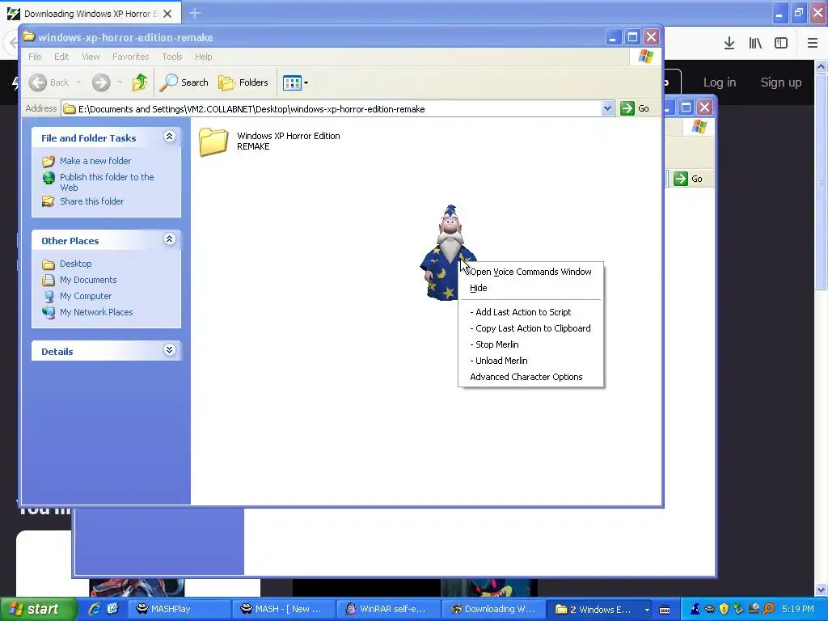Click Sign up on the webpage
The image size is (828, 621).
pos(781,82)
